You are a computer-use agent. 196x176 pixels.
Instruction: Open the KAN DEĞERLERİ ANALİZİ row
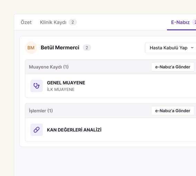click(x=110, y=130)
